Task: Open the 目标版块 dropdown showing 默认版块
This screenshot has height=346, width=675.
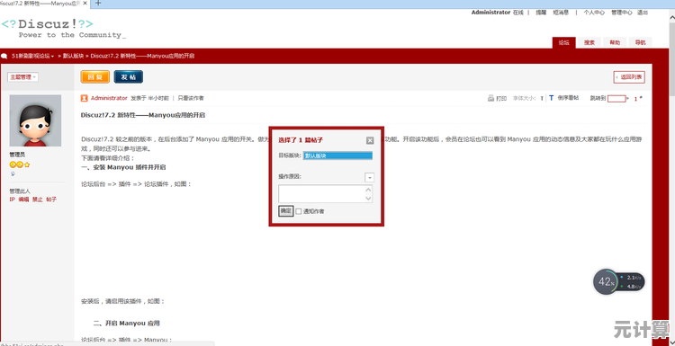Action: pyautogui.click(x=337, y=155)
